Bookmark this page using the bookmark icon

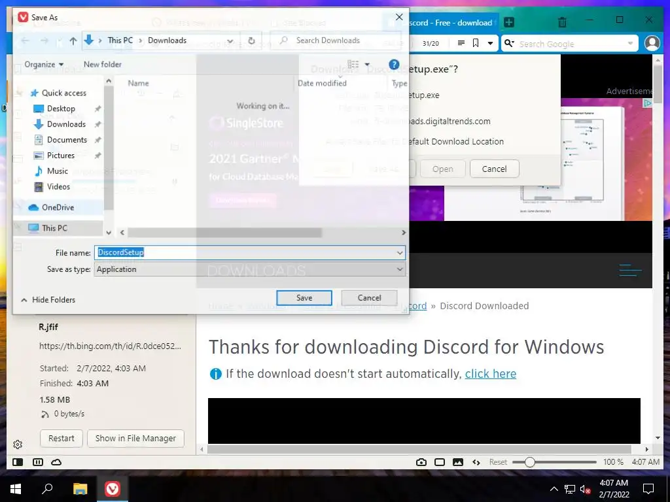(476, 43)
